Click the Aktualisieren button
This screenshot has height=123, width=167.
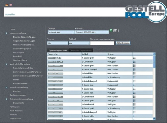[x=123, y=43]
